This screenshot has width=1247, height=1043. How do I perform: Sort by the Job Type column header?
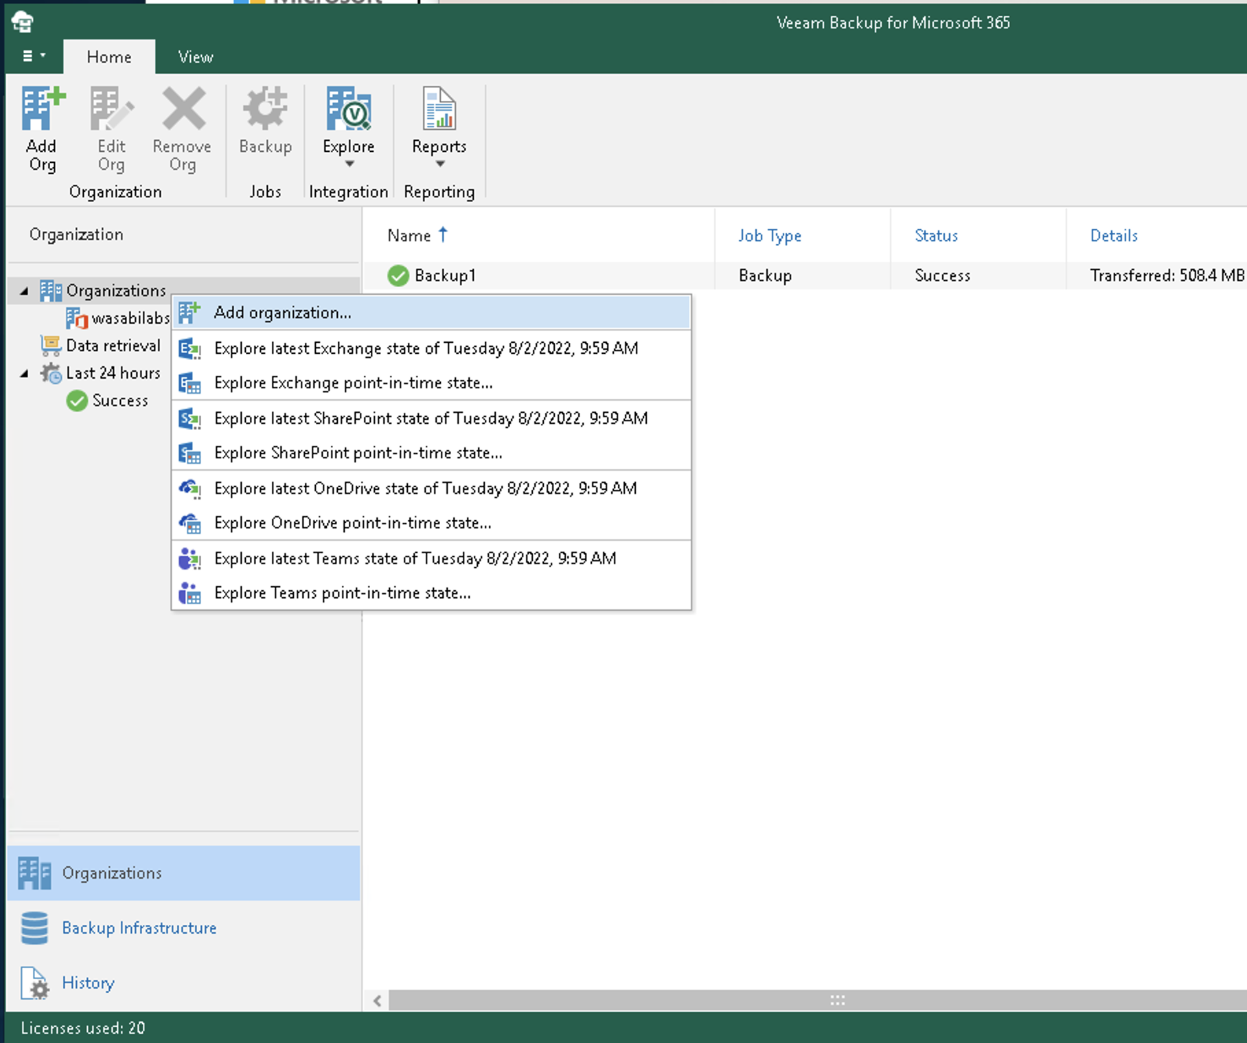click(770, 236)
